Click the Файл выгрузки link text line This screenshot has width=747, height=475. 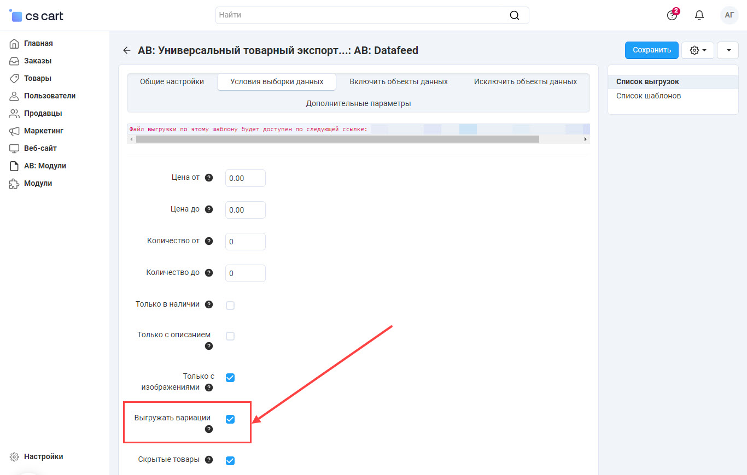[x=249, y=129]
